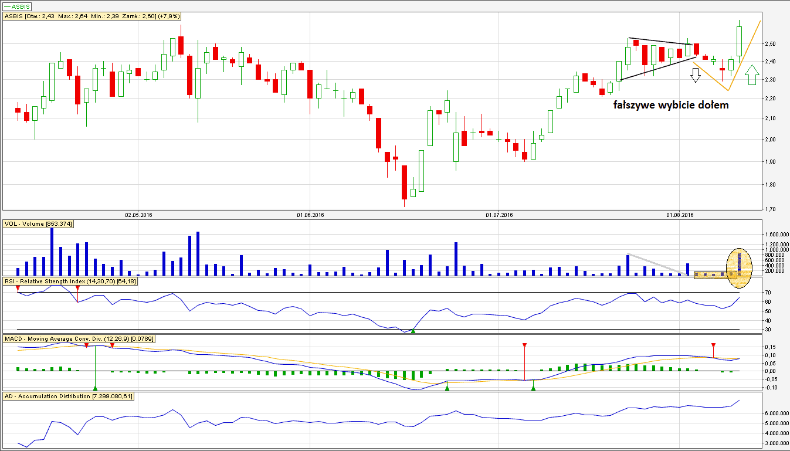Click the white down arrow annotation

696,75
